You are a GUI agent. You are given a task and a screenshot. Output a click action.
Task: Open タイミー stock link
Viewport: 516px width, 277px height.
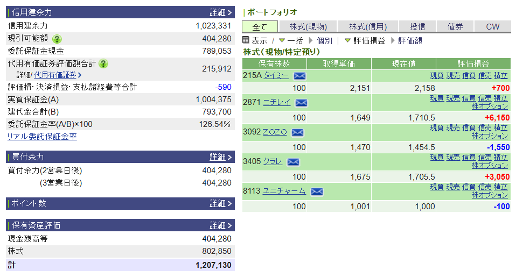[276, 75]
